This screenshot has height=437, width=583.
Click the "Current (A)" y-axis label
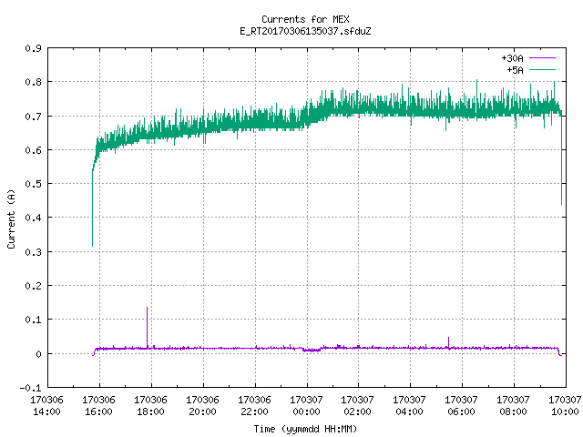11,218
